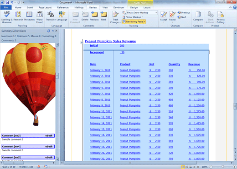
Task: Expand Delete comment options arrow
Action: 85,22
